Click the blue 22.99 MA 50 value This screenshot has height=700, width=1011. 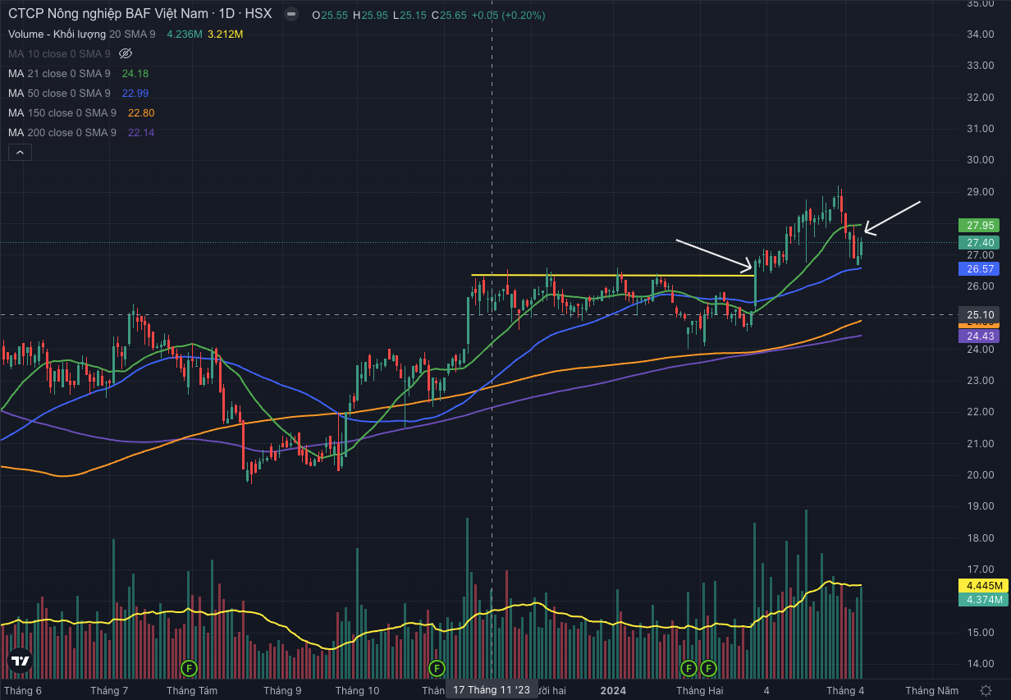coord(135,94)
